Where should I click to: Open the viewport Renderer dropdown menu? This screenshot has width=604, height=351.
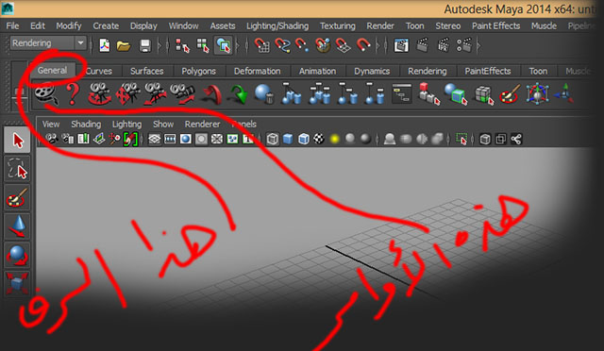[x=202, y=124]
